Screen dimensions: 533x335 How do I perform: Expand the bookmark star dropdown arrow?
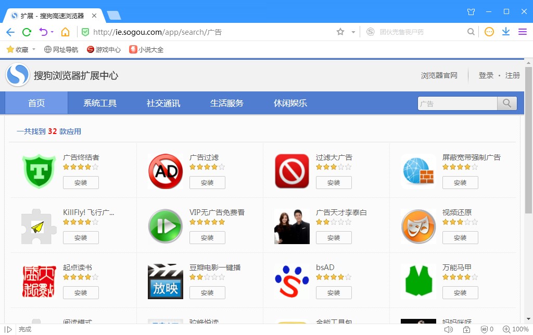(x=353, y=32)
